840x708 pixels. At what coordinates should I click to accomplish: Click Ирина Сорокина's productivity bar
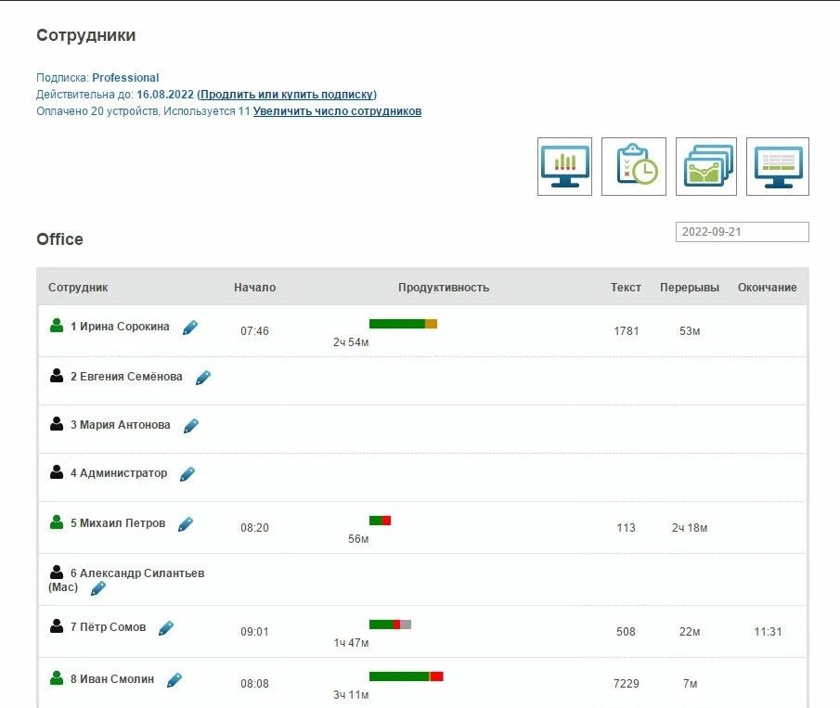(403, 324)
